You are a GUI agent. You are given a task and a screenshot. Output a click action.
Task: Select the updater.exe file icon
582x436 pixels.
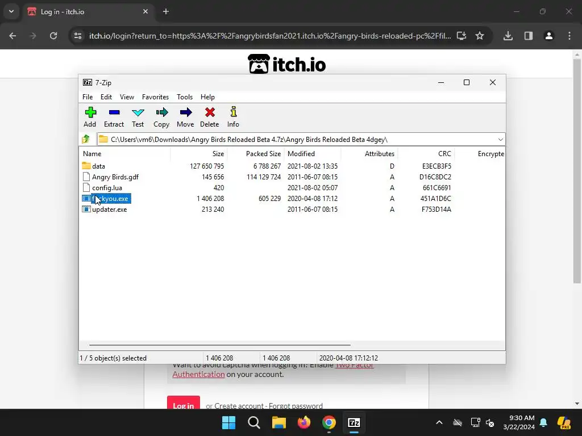point(86,209)
